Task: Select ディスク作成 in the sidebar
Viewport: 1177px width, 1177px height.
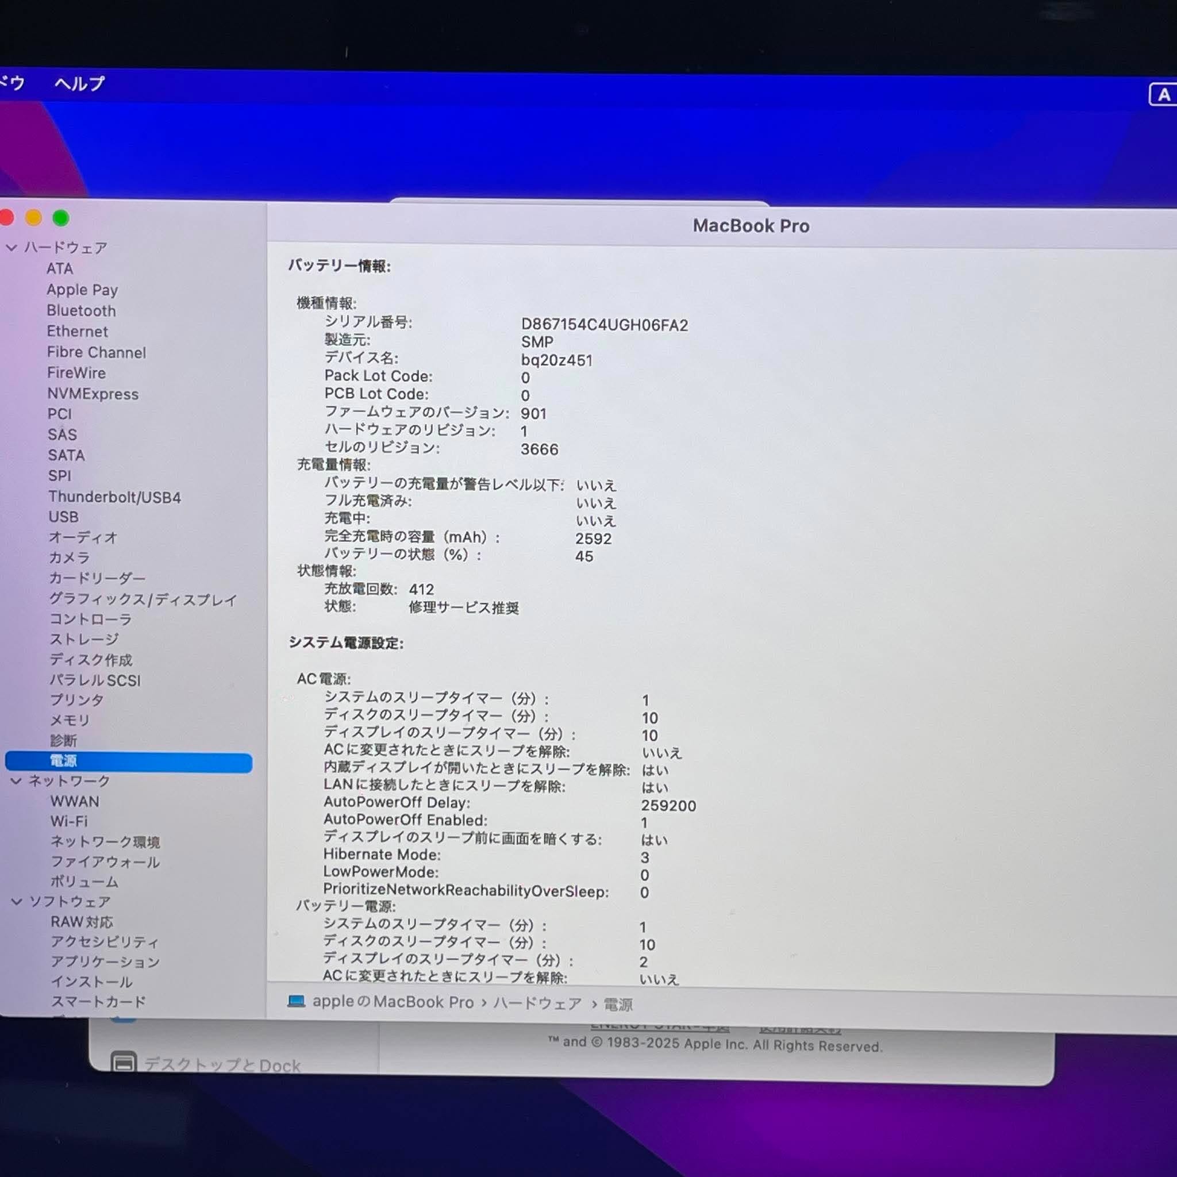Action: 91,660
